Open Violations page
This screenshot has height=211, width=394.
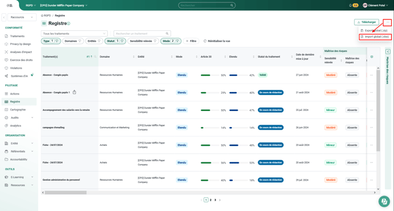[16, 68]
